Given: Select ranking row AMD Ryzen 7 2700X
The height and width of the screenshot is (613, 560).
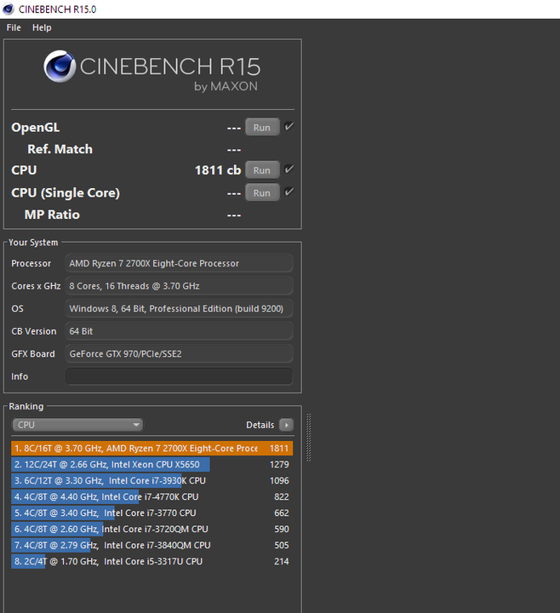Looking at the screenshot, I should pos(152,449).
